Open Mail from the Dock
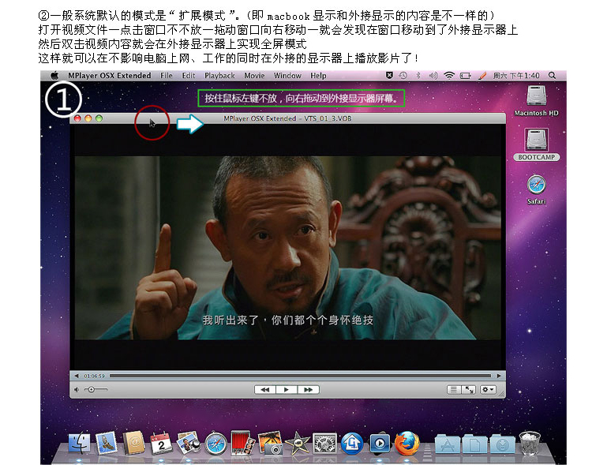Image resolution: width=592 pixels, height=472 pixels. [107, 443]
